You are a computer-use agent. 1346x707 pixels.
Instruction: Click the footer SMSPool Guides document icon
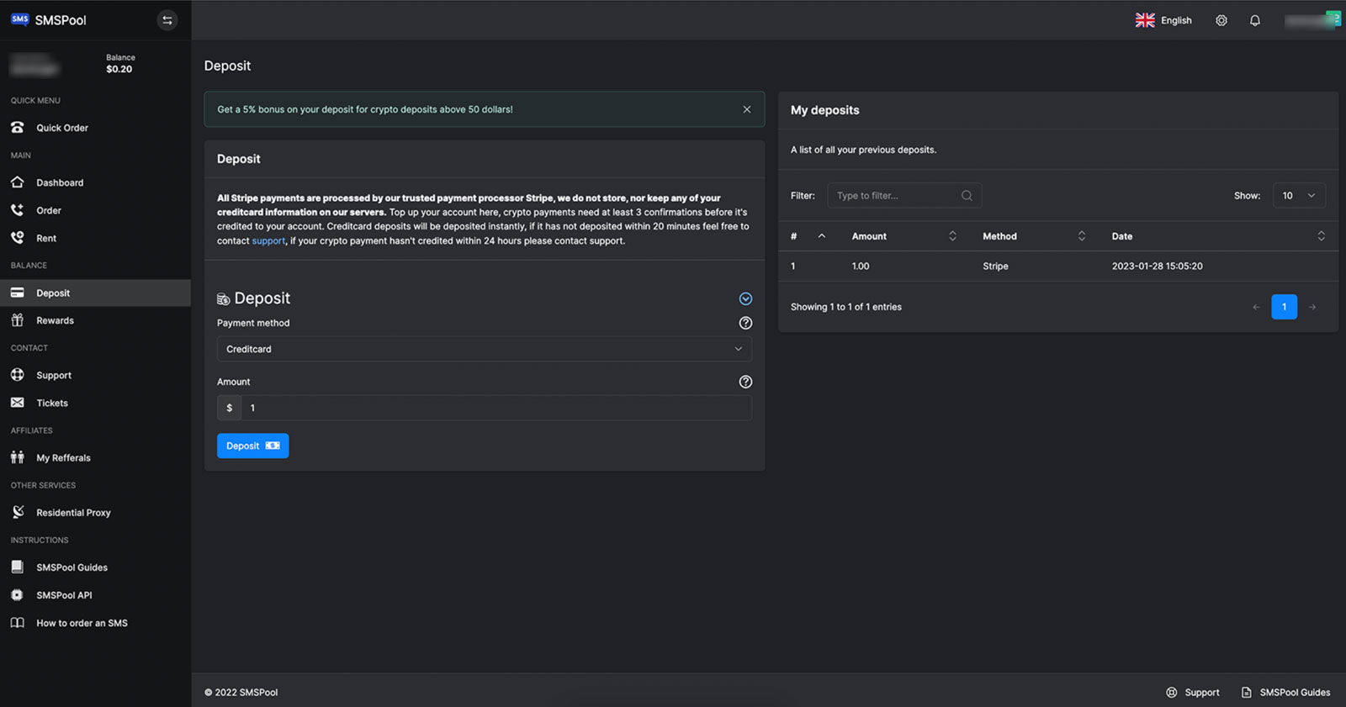coord(1247,693)
